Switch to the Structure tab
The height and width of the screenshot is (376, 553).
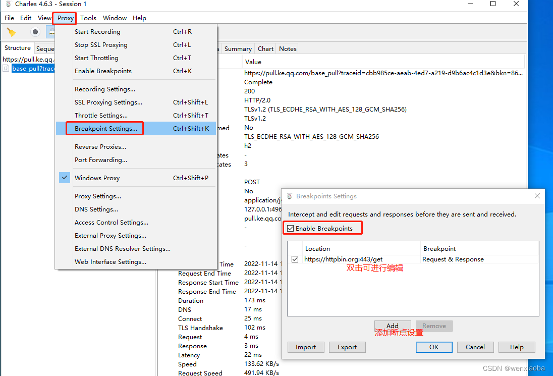pyautogui.click(x=17, y=48)
